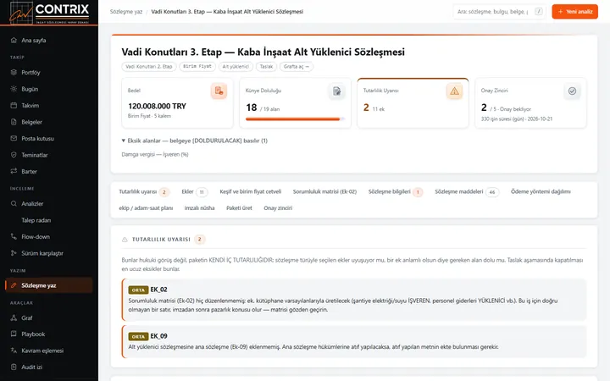610x381 pixels.
Task: Open the Graf network icon
Action: click(x=14, y=317)
